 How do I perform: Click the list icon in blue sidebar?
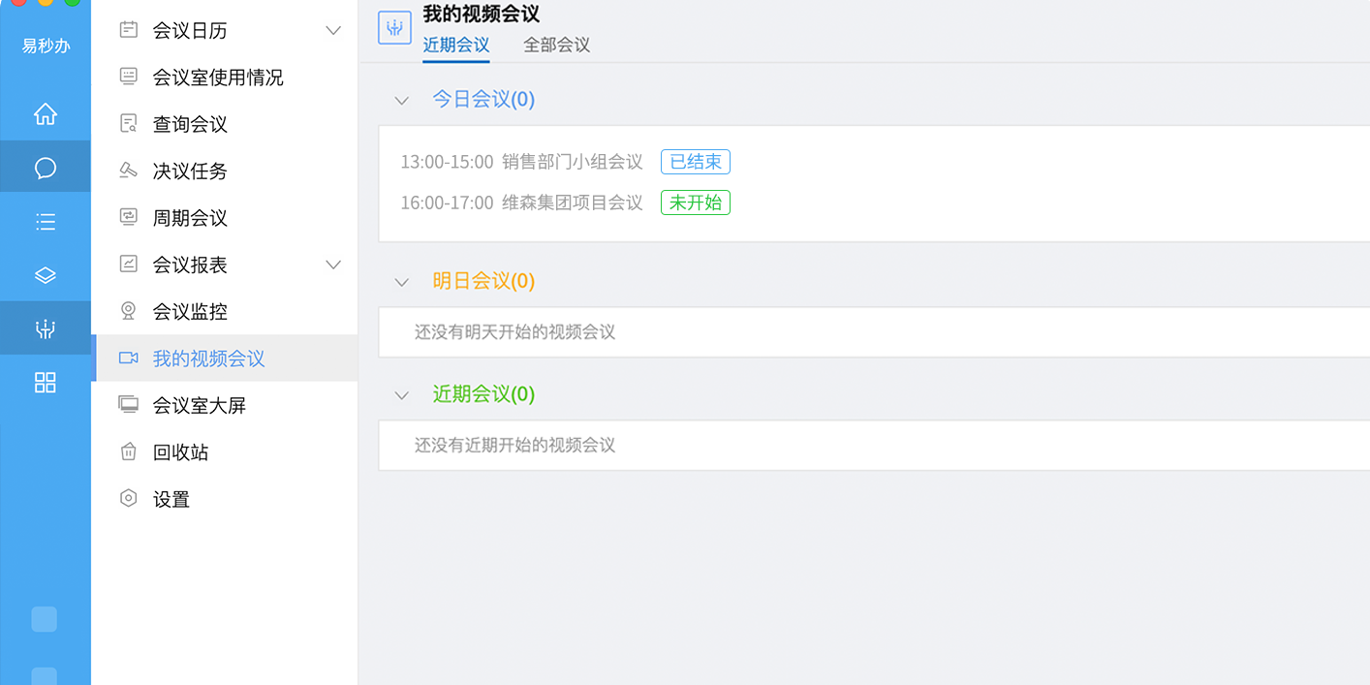click(x=46, y=222)
